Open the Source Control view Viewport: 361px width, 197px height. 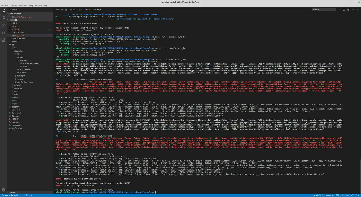[3, 25]
